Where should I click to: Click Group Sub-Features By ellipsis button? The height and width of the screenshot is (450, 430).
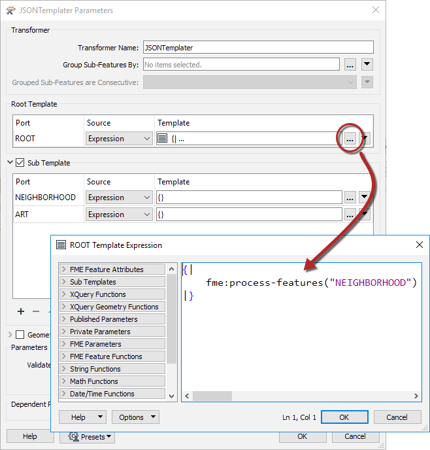350,65
